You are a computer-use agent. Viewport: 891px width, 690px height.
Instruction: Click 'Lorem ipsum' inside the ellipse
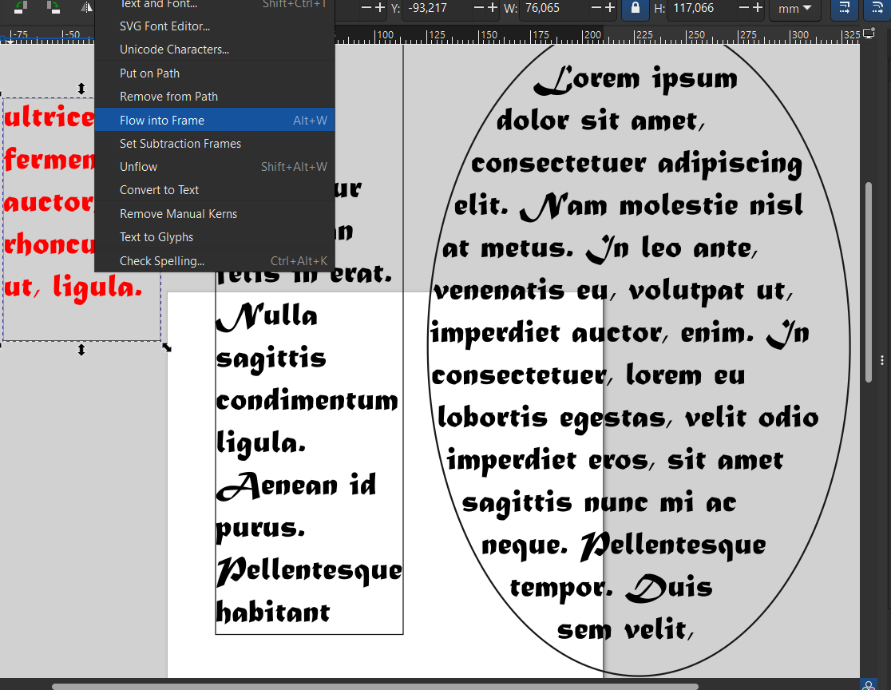pyautogui.click(x=636, y=80)
